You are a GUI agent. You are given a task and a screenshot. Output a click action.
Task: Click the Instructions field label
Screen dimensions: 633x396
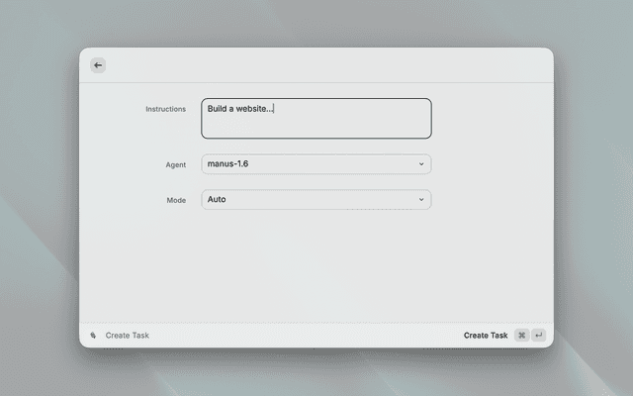coord(165,109)
